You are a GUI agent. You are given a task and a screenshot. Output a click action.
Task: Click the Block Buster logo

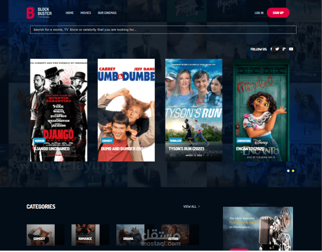pos(39,13)
